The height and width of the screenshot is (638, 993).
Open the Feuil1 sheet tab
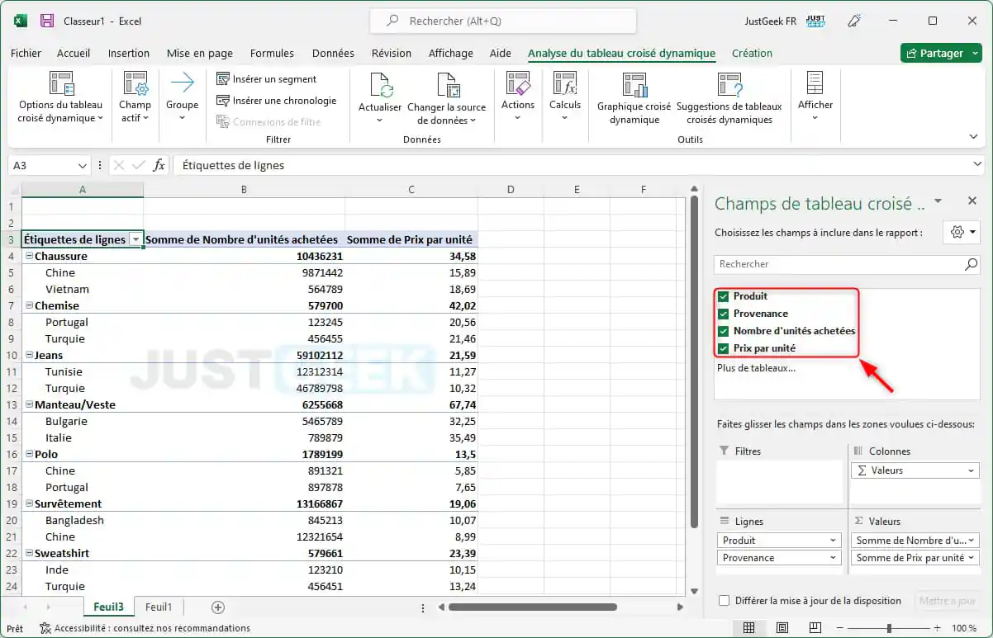(x=159, y=607)
